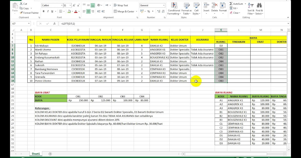This screenshot has height=158, width=301.
Task: Open the Merge & Center dropdown arrow
Action: 136,11
